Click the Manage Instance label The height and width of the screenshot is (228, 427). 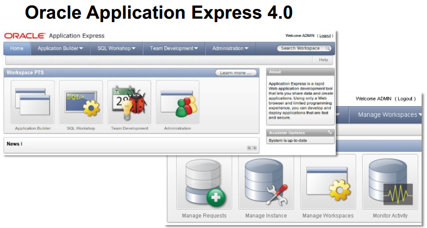point(266,216)
